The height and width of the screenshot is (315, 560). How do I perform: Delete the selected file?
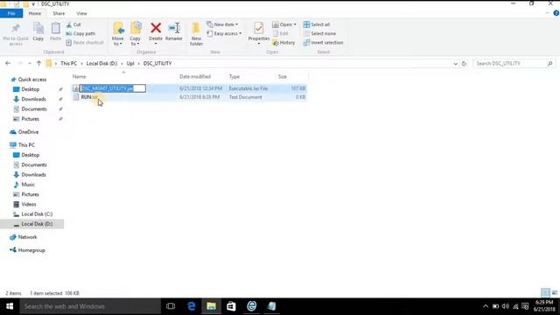click(x=156, y=33)
